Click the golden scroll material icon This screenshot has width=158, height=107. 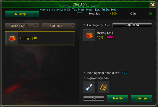tap(103, 87)
